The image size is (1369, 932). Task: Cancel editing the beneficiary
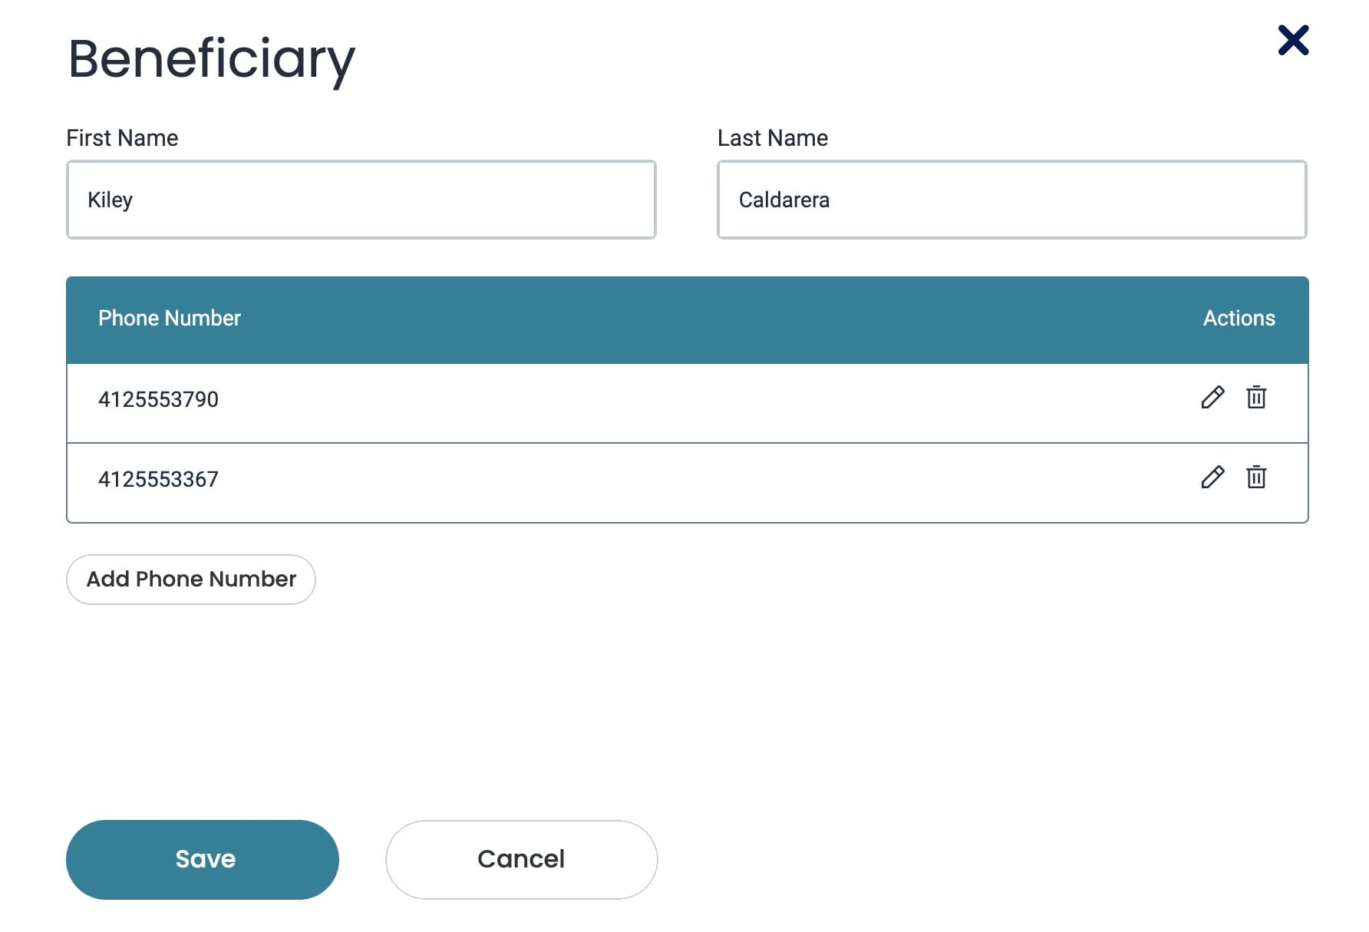click(522, 860)
